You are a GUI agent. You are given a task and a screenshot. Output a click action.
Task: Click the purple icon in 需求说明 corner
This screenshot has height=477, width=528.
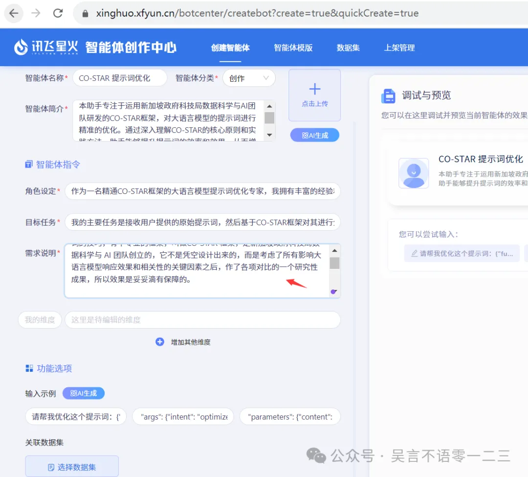[333, 292]
